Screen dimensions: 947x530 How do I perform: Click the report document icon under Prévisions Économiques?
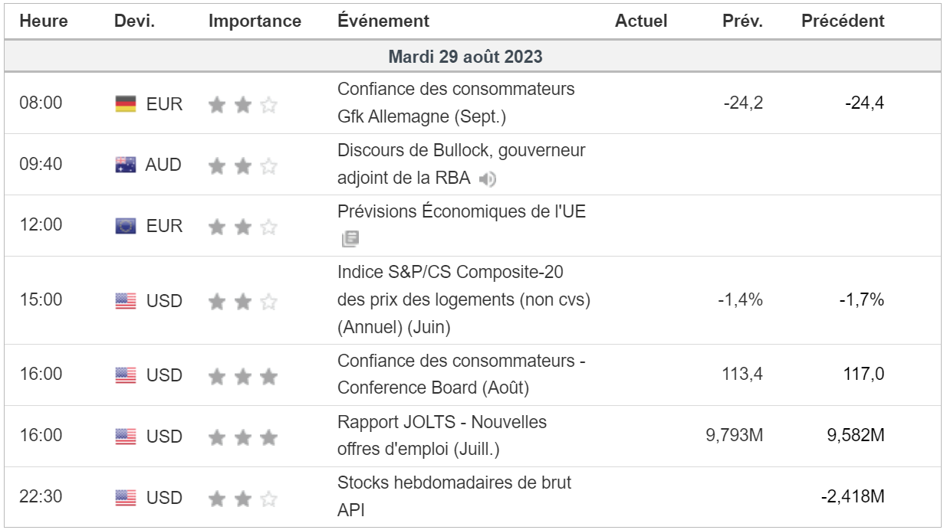[x=350, y=240]
